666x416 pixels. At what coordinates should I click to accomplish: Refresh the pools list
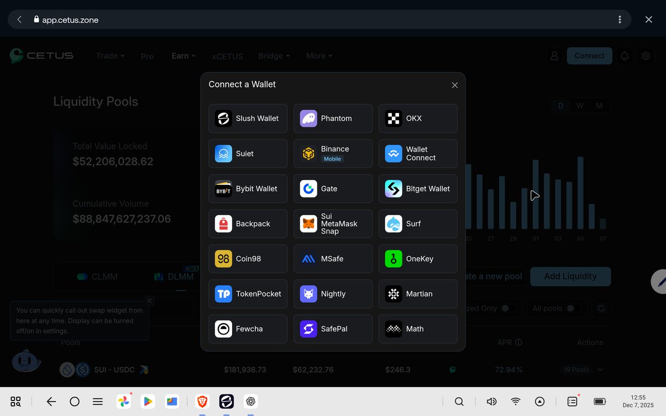pos(601,308)
